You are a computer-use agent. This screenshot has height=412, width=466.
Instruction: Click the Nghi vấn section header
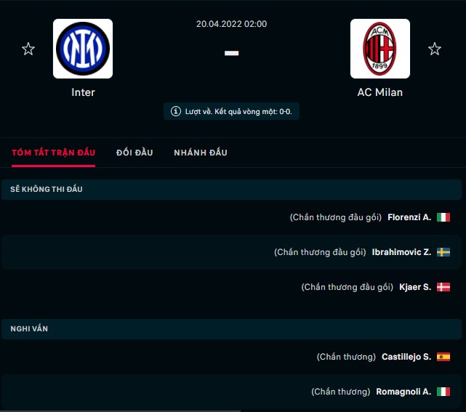[231, 329]
